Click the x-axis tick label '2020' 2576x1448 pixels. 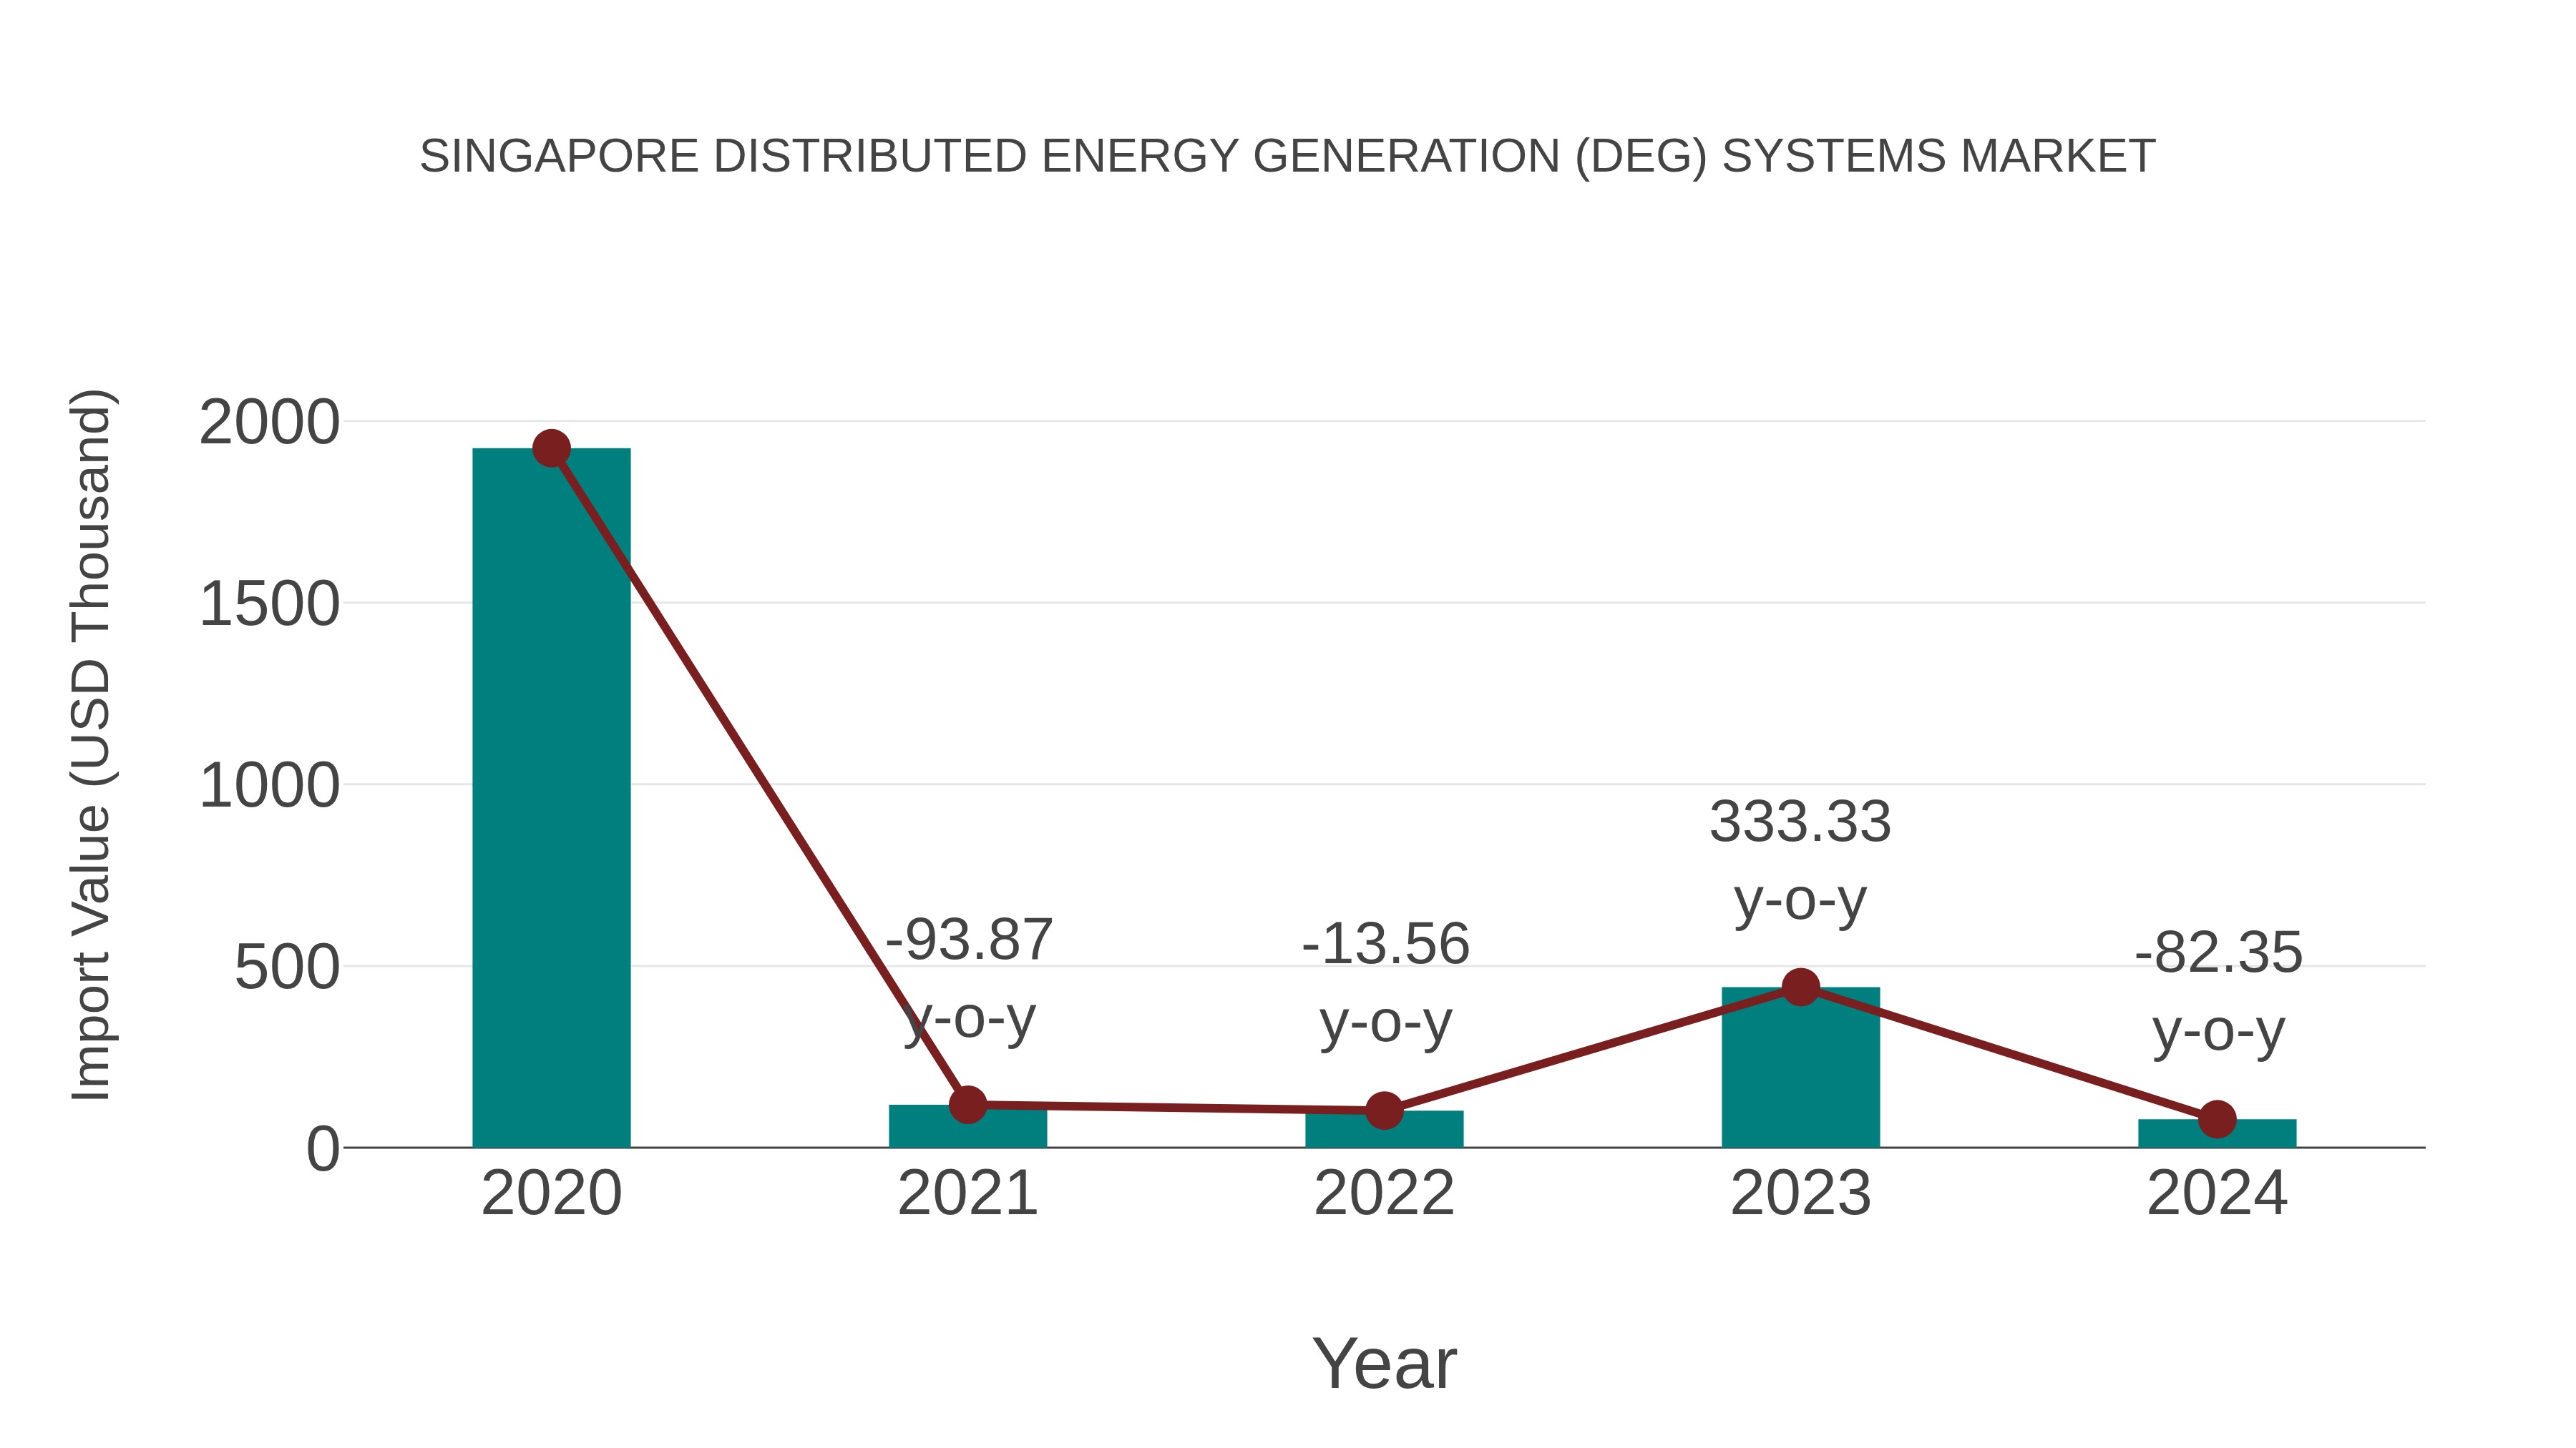pos(551,1193)
